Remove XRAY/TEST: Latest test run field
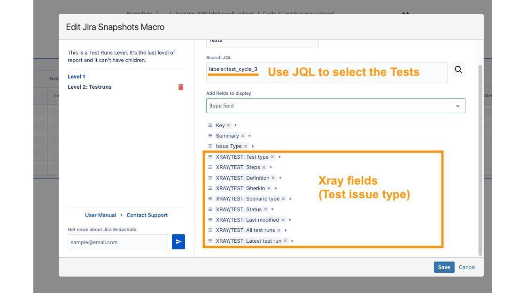526x293 pixels. point(285,241)
